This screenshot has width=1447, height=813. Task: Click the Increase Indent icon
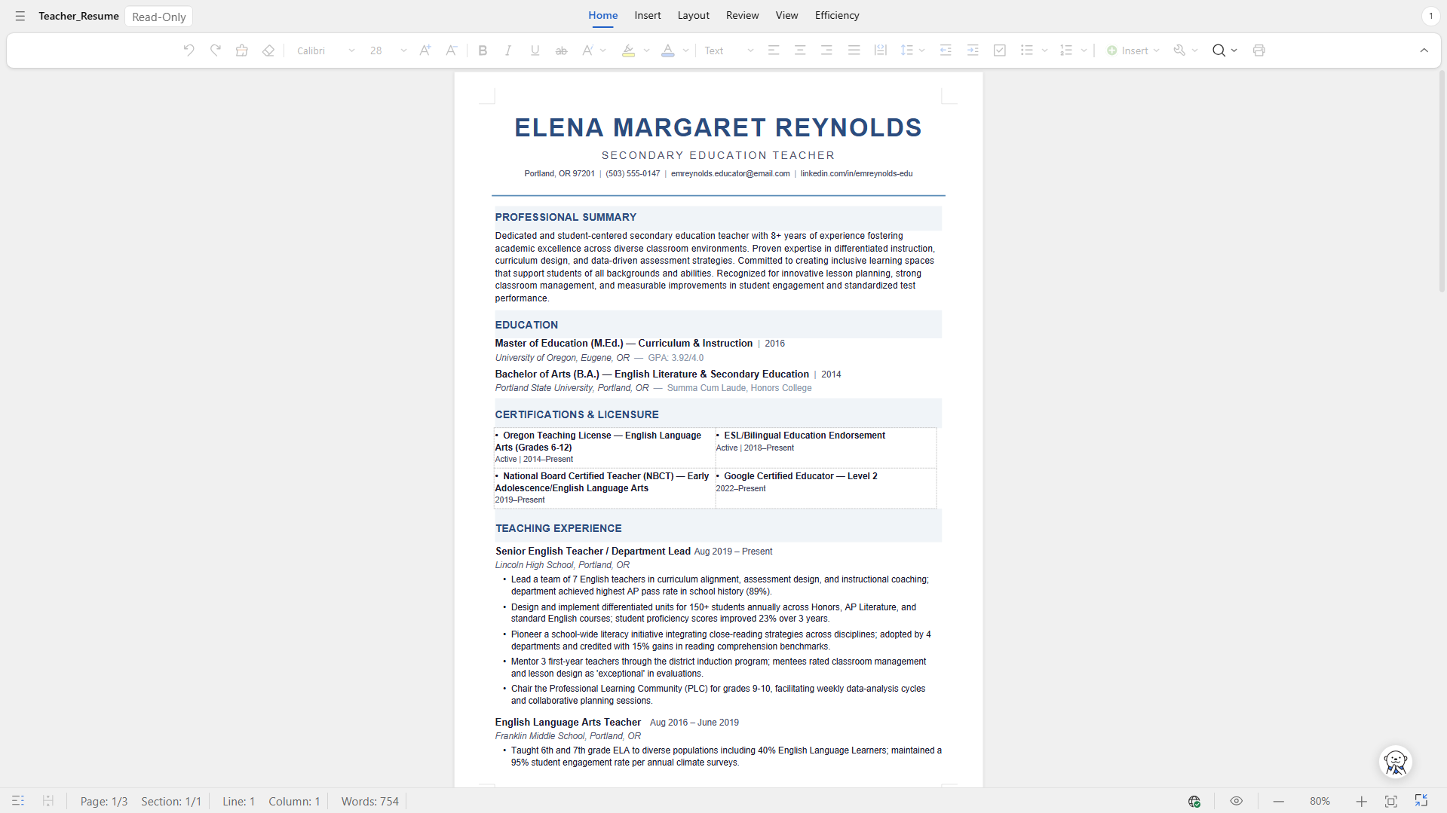(x=973, y=50)
